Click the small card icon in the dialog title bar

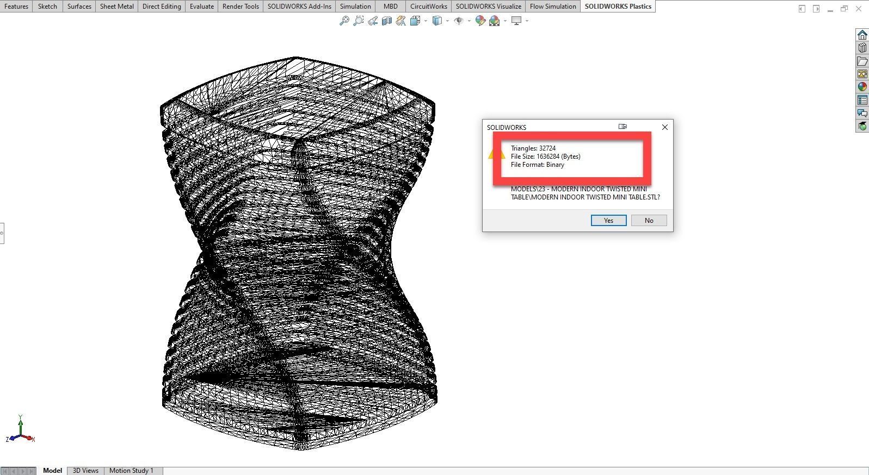[x=623, y=127]
